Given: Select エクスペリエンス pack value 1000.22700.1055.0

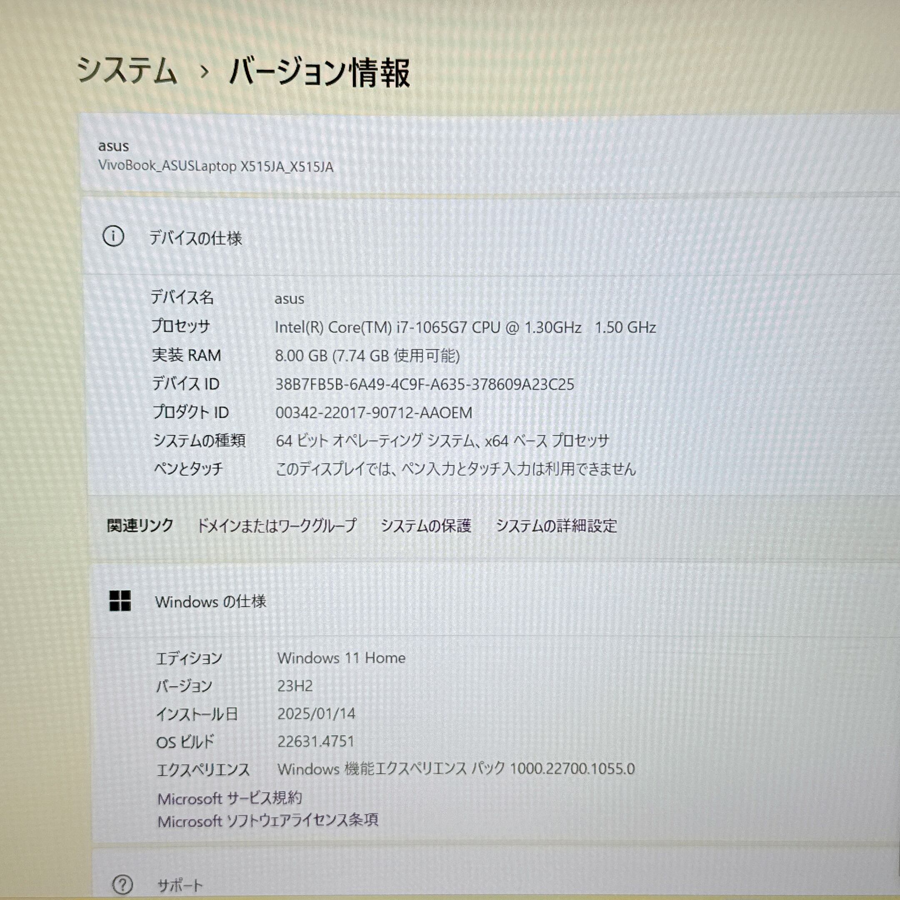Looking at the screenshot, I should pos(456,769).
